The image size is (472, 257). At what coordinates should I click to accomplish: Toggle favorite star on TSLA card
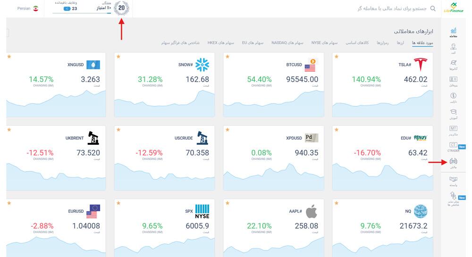(337, 57)
